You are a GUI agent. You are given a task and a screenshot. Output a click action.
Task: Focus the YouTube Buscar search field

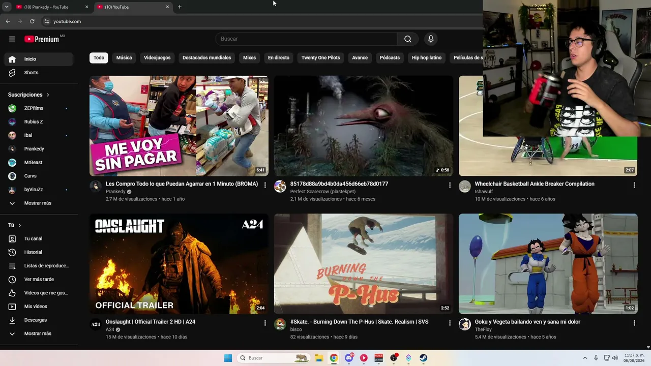(x=307, y=39)
